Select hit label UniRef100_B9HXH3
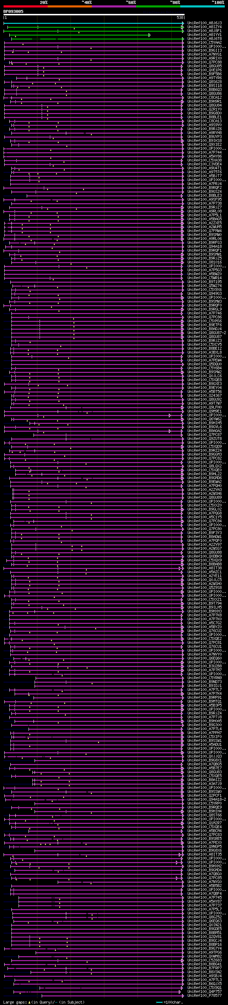The height and width of the screenshot is (1005, 228). coord(204,611)
